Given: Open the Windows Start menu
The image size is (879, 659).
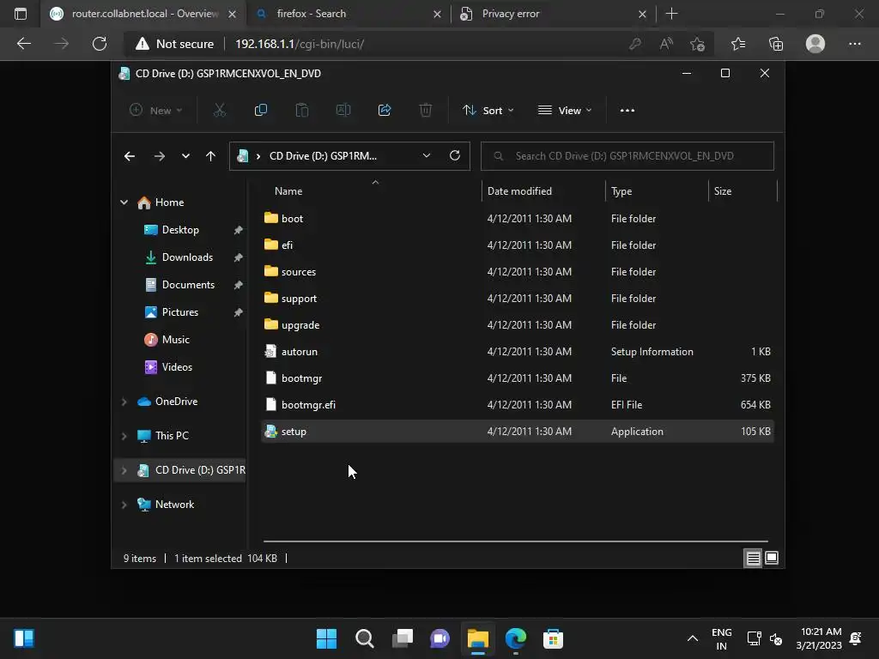Looking at the screenshot, I should (326, 638).
